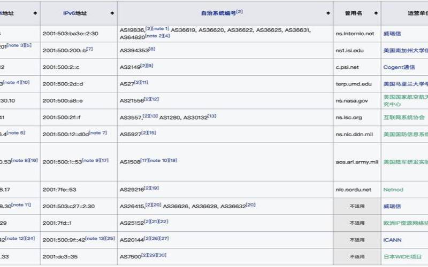Viewport: 428px width, 267px height.
Task: Sort by the IPv4 地址 column arrows
Action: (x=35, y=13)
